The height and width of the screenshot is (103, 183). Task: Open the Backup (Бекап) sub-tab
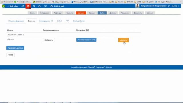click(79, 21)
